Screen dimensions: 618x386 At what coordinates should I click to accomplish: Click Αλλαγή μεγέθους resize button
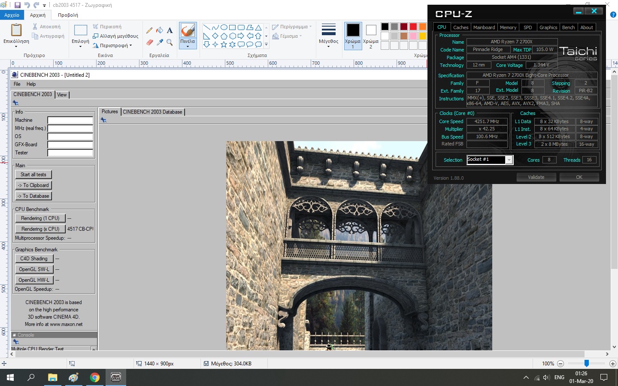point(115,36)
